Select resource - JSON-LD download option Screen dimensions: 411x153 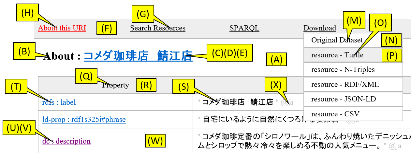(353, 99)
